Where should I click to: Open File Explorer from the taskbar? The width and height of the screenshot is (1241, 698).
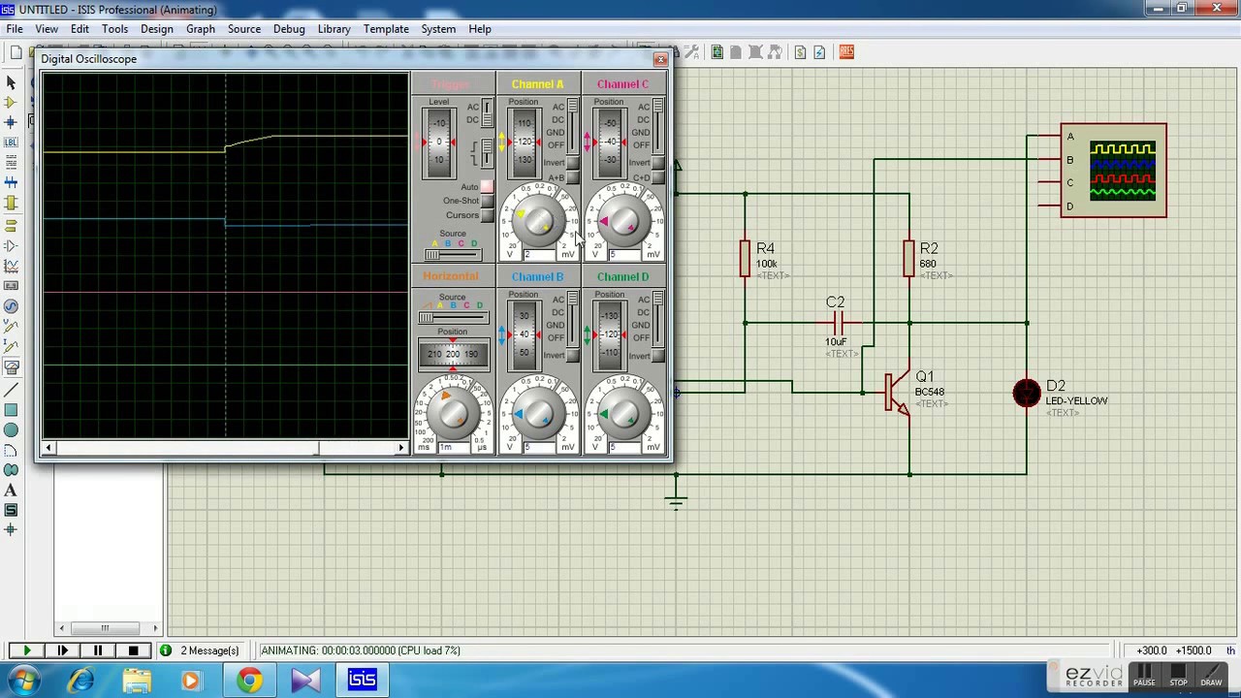137,681
